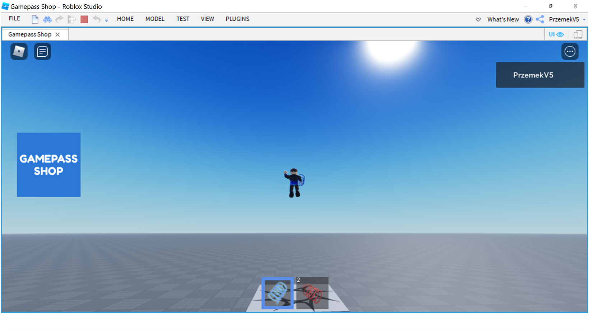This screenshot has height=330, width=589.
Task: Switch to the VIEW ribbon tab
Action: click(207, 19)
